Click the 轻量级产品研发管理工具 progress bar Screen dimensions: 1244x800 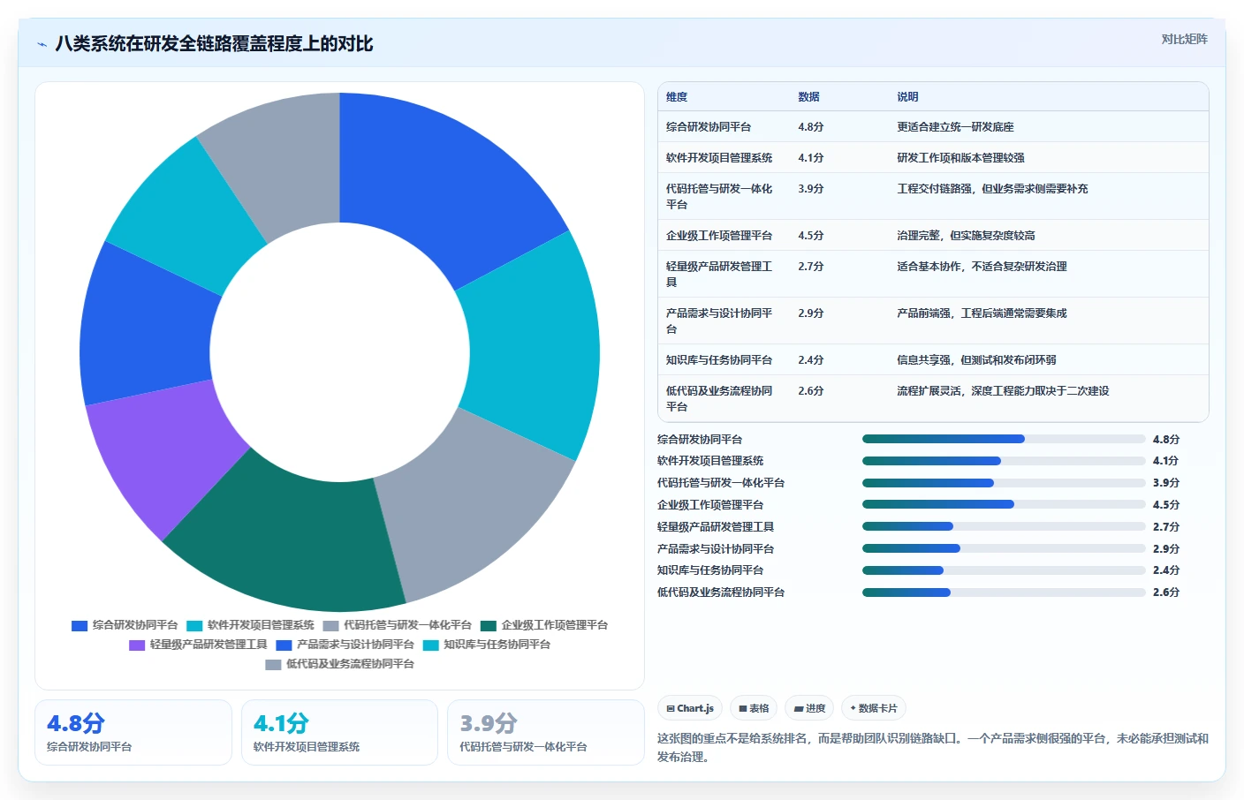(1004, 526)
